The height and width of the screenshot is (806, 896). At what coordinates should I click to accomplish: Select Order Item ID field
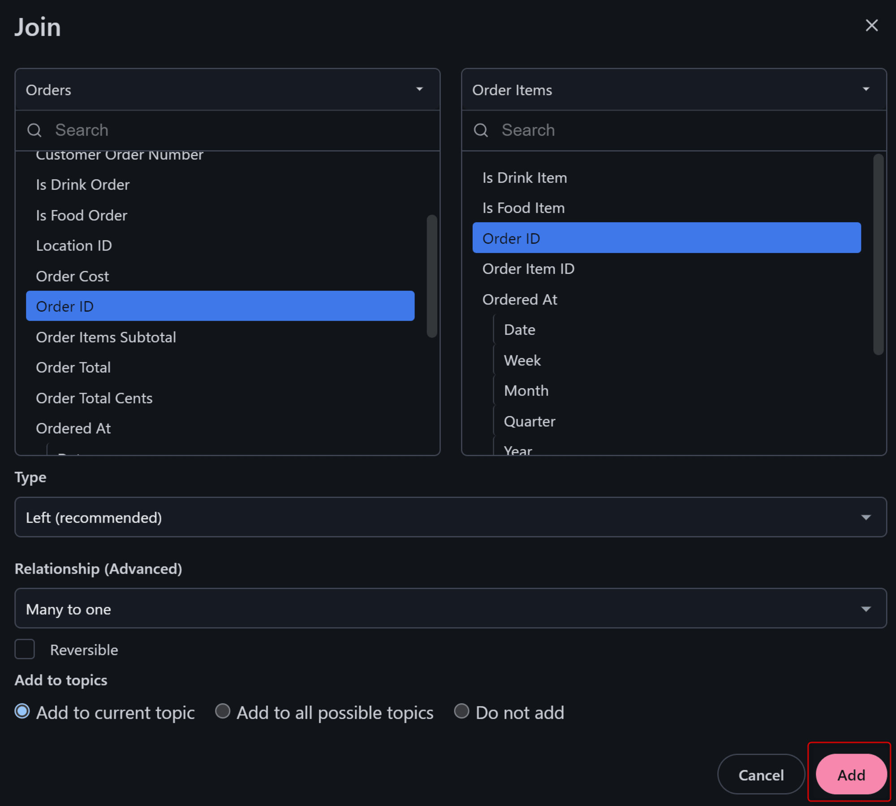[667, 269]
